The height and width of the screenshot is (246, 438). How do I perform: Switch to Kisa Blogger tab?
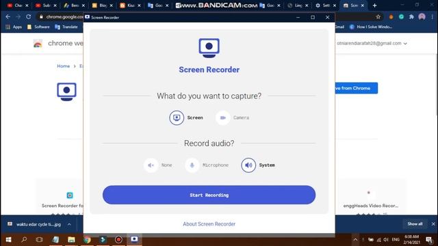(x=131, y=5)
